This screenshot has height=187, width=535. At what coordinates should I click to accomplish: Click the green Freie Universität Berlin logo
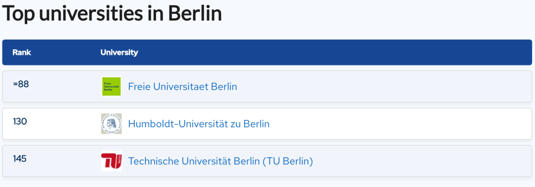[111, 86]
